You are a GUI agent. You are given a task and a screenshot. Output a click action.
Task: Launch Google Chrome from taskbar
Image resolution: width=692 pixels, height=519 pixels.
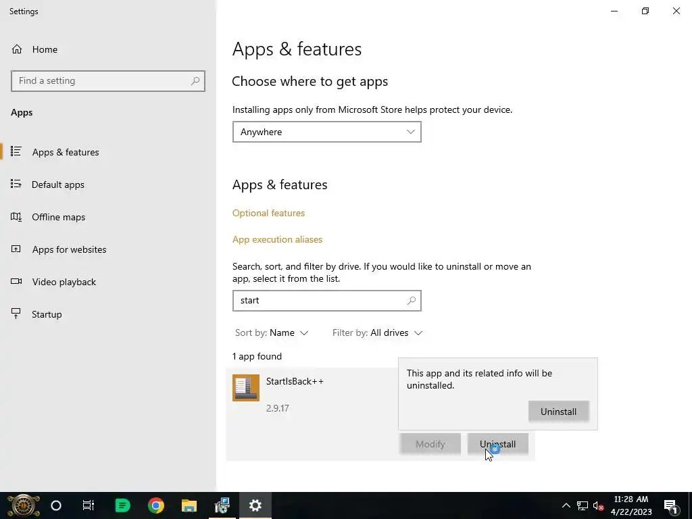pos(156,505)
